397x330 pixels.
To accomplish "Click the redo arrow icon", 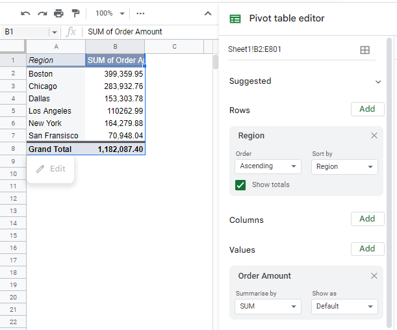I will [42, 13].
